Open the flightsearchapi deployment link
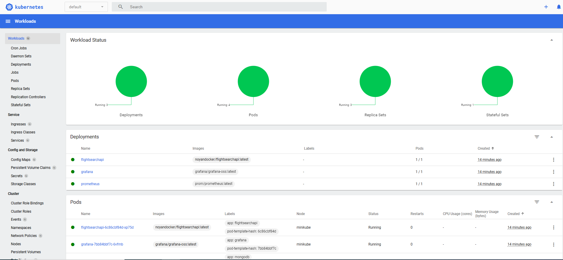The width and height of the screenshot is (563, 260). coord(92,160)
